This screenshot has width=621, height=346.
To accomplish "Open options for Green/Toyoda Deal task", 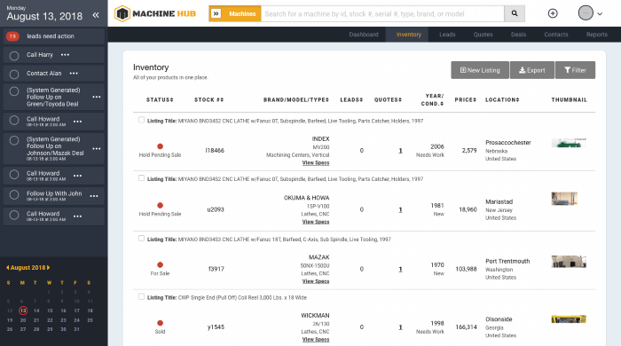I will click(97, 97).
